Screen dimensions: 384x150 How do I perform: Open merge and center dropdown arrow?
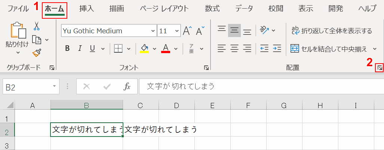coord(375,49)
